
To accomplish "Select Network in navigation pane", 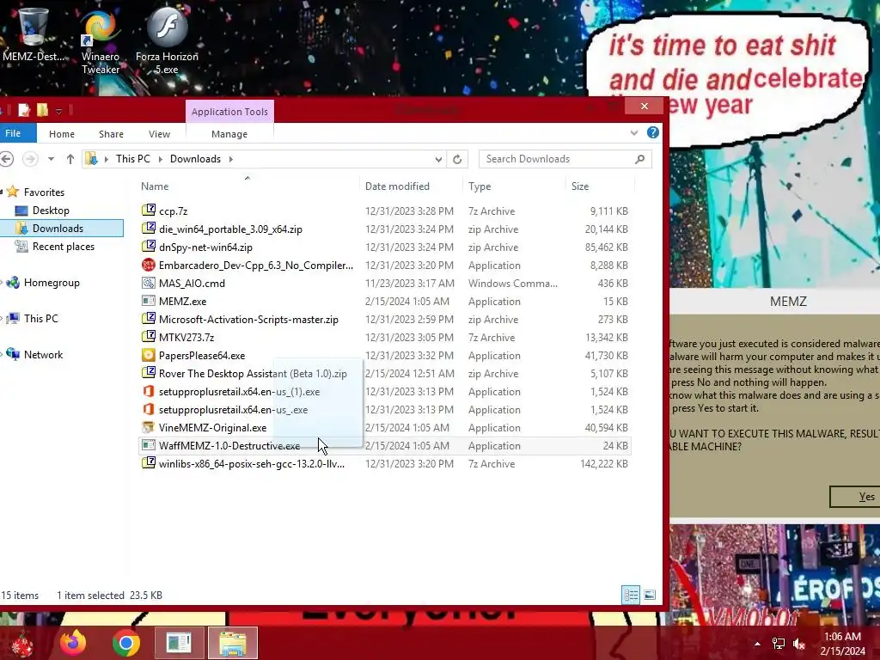I will coord(43,354).
